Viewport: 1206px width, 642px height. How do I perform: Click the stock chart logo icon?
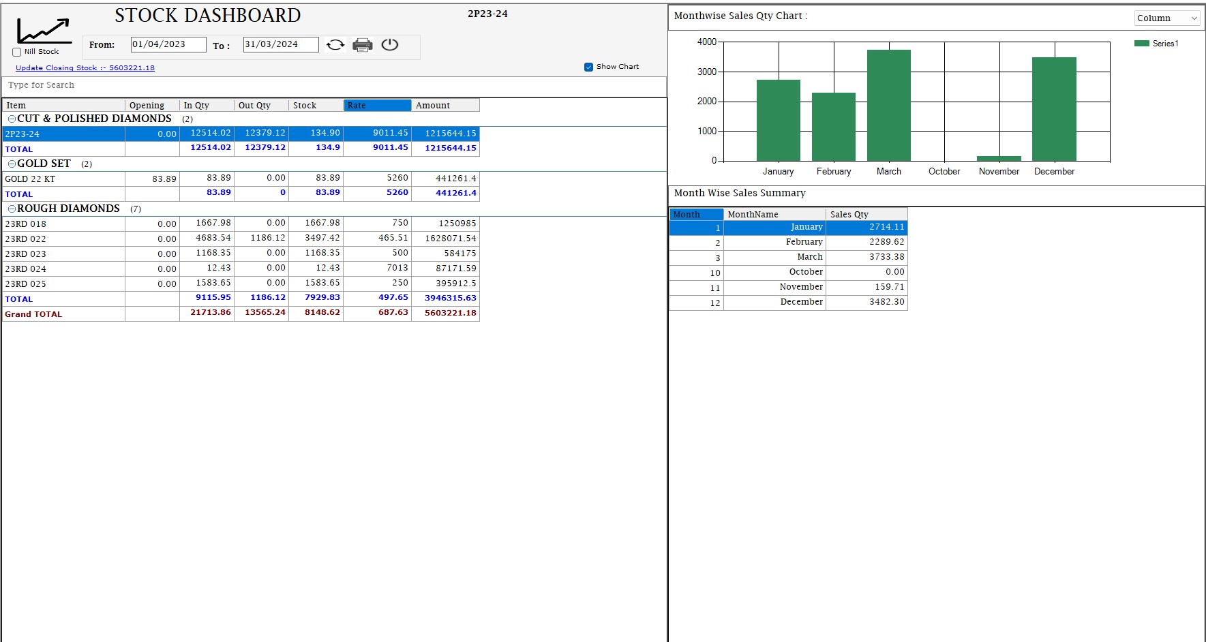click(44, 31)
